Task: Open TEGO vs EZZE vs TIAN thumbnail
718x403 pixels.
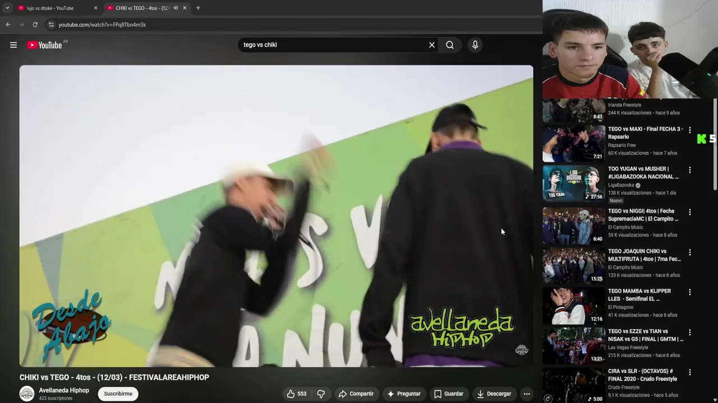Action: 573,345
